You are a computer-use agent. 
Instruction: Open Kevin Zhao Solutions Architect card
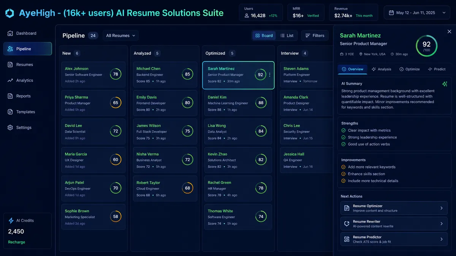pyautogui.click(x=238, y=160)
